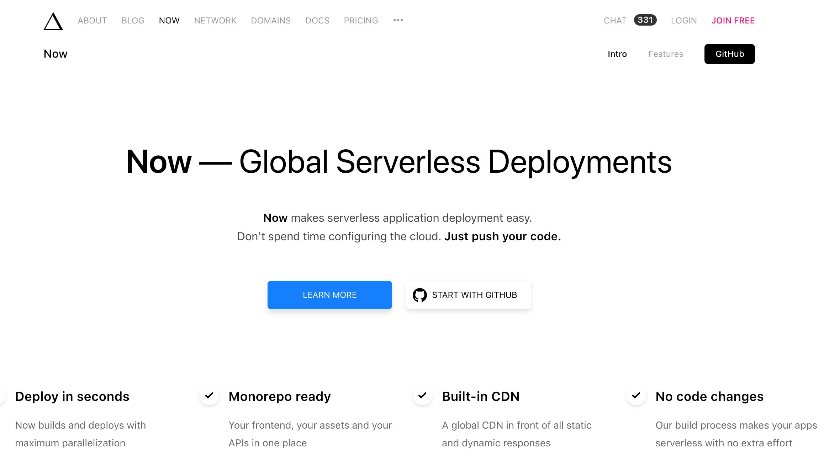The image size is (829, 467).
Task: Click checkmark beside Monorepo ready
Action: click(x=209, y=395)
